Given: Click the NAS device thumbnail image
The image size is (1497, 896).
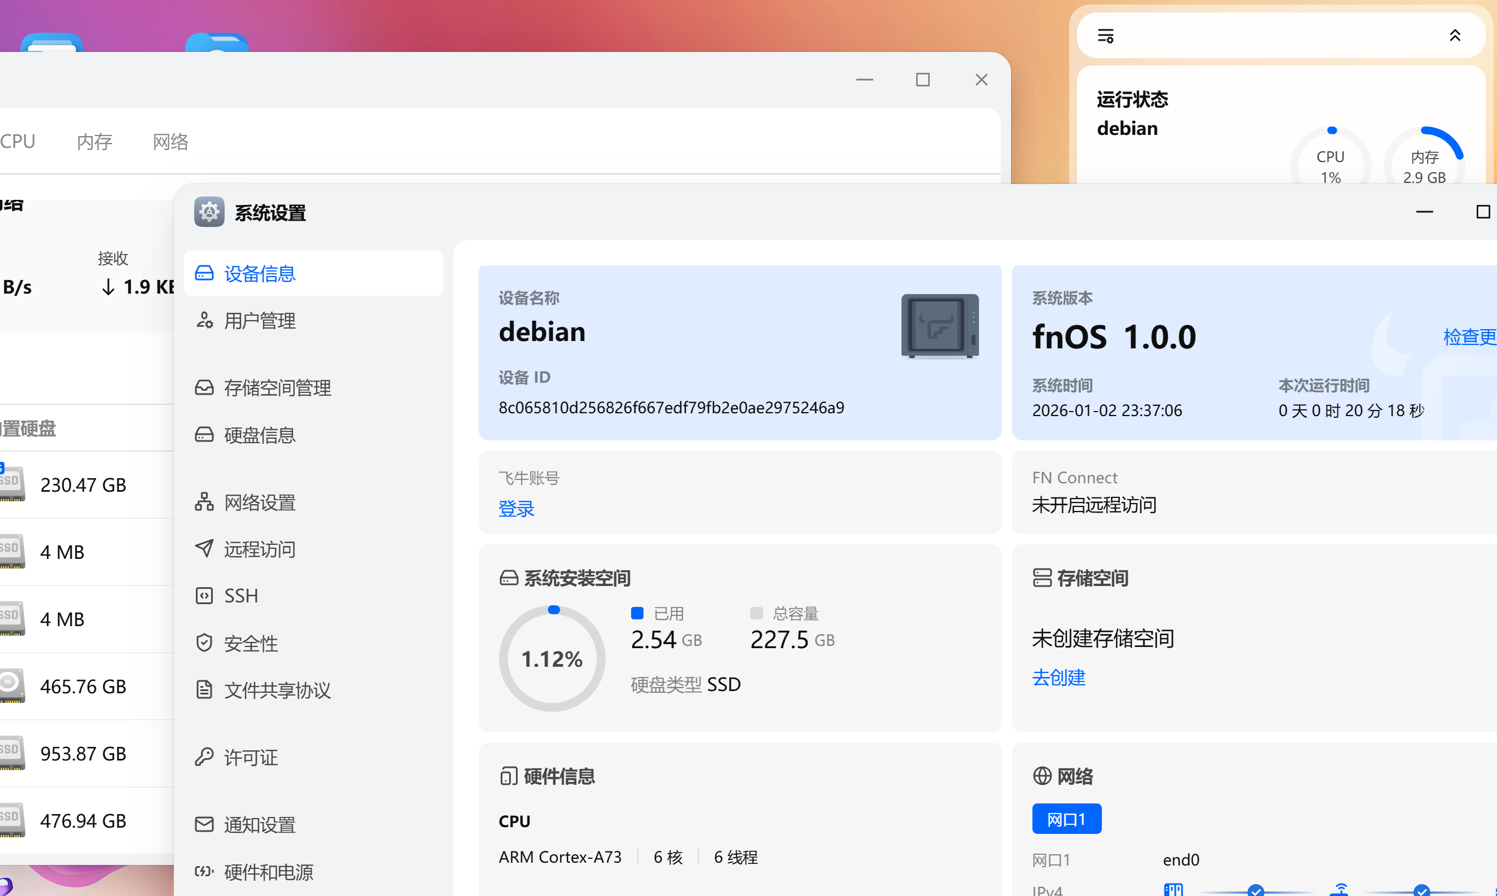Looking at the screenshot, I should coord(939,326).
